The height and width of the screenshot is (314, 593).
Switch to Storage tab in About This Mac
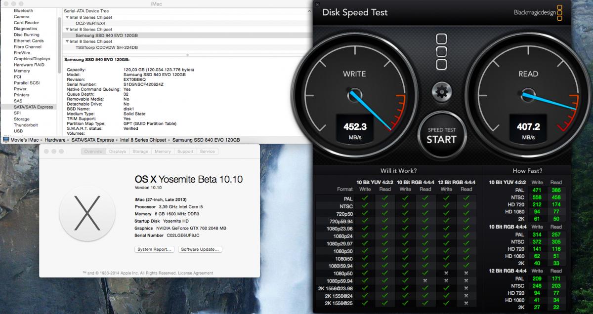tap(140, 152)
